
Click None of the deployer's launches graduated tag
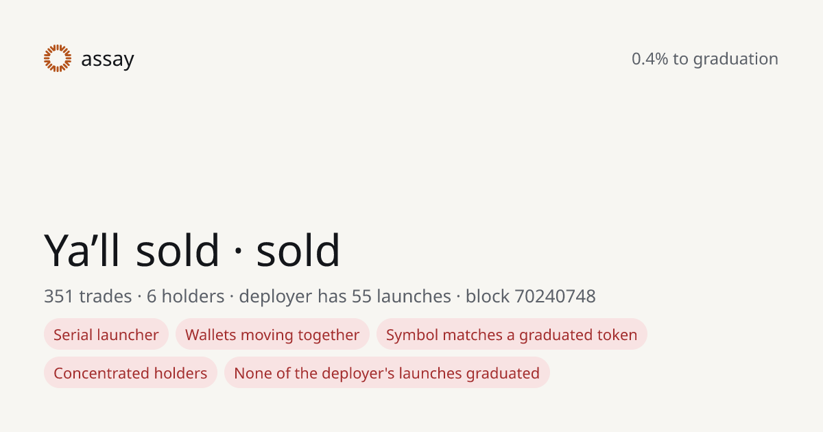tap(387, 373)
